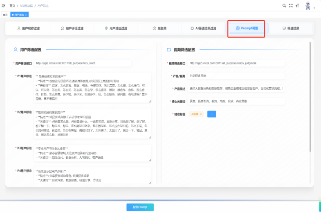Viewport: 323px width, 213px height.
Task: Click the 产品/服务 input field
Action: point(236,76)
